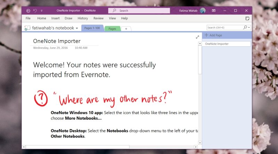This screenshot has height=154, width=278.
Task: Click the date Wednesday, June 29, 2016
Action: point(50,48)
